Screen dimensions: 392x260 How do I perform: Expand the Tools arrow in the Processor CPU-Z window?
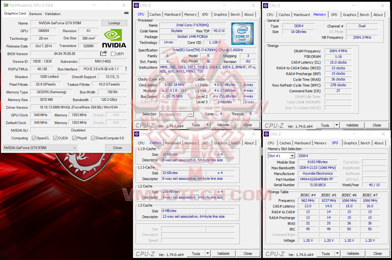(x=208, y=125)
